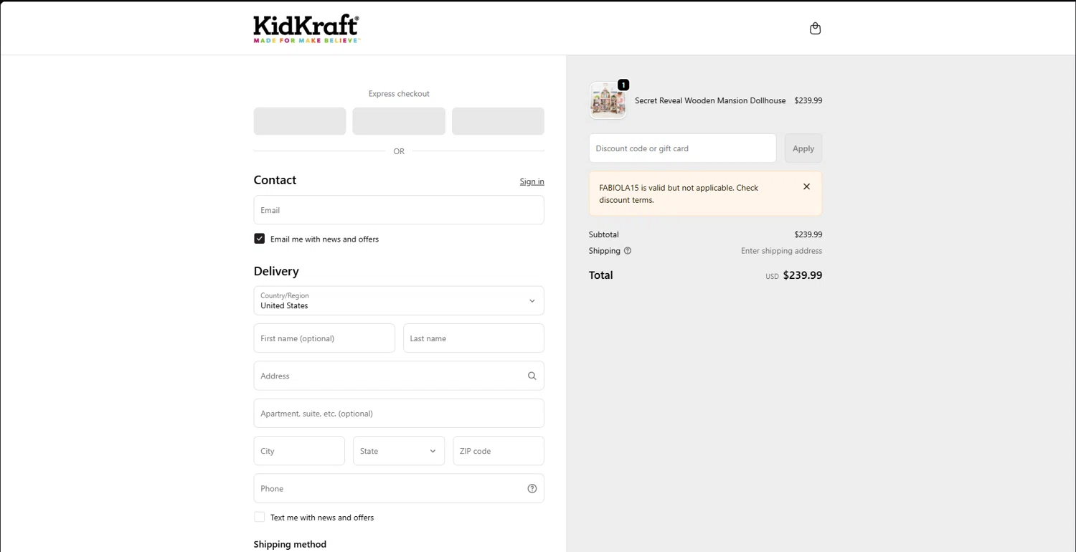Choose the third express checkout button
1076x552 pixels.
coord(498,121)
